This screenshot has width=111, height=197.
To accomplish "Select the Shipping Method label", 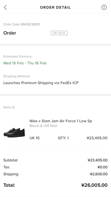I will (17, 76).
